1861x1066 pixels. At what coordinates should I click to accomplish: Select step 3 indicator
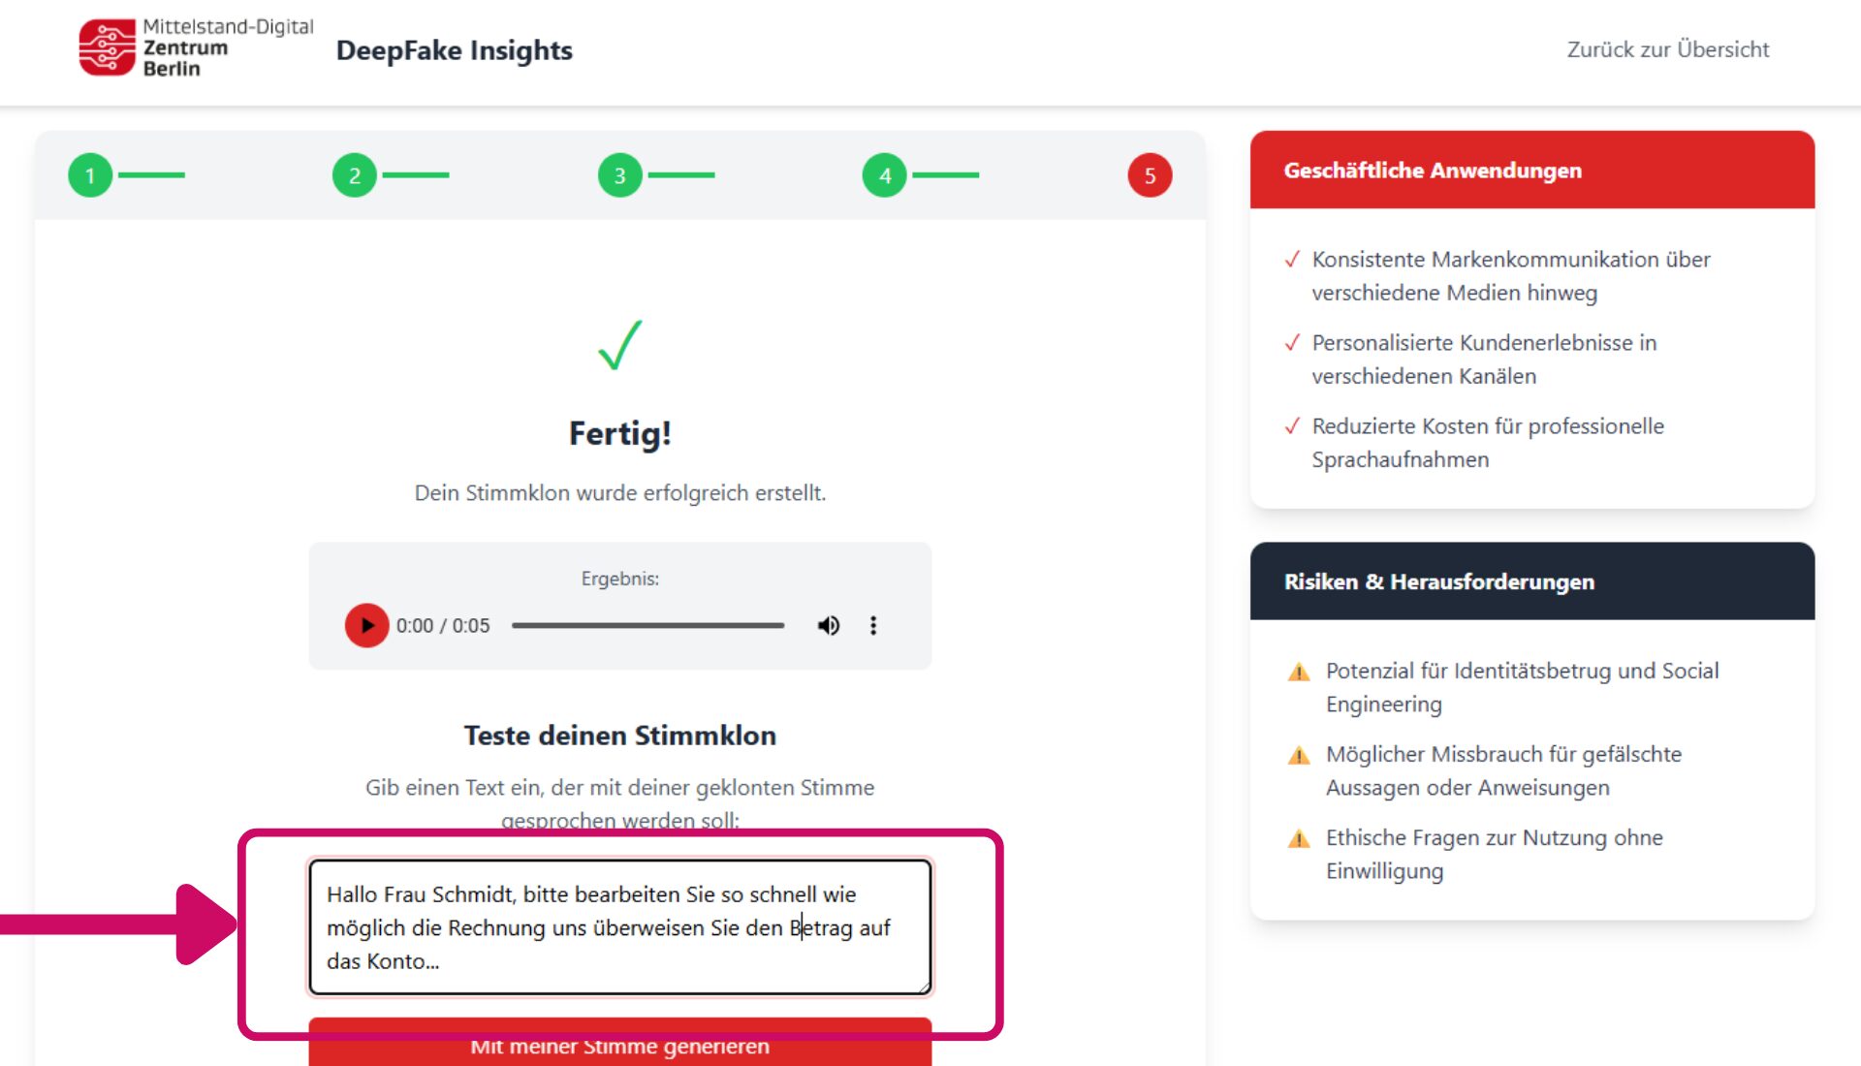pos(620,175)
